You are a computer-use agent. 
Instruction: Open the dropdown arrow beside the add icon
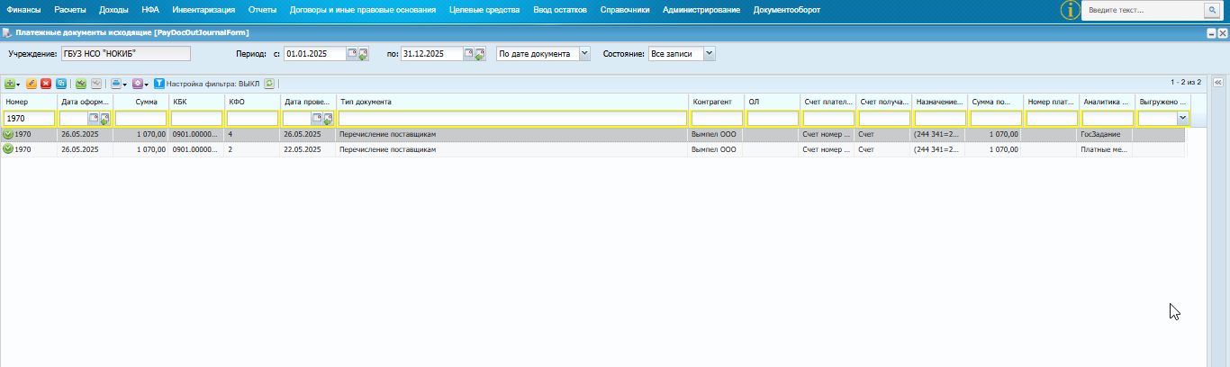(18, 85)
